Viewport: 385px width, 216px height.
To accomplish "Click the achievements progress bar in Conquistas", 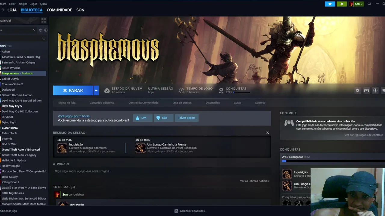I will coord(333,161).
